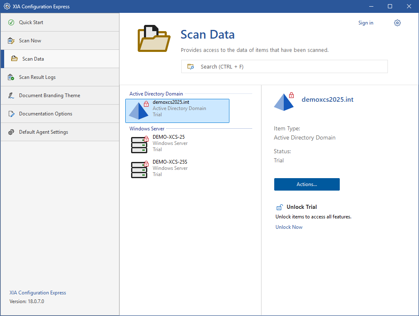This screenshot has height=316, width=419.
Task: Click the Scan Now lightning icon
Action: click(11, 41)
